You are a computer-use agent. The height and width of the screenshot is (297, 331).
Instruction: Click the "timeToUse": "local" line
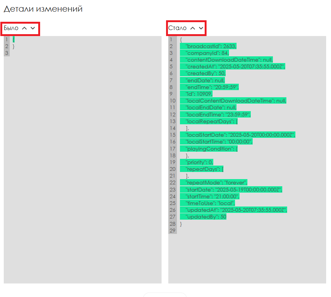coord(210,203)
